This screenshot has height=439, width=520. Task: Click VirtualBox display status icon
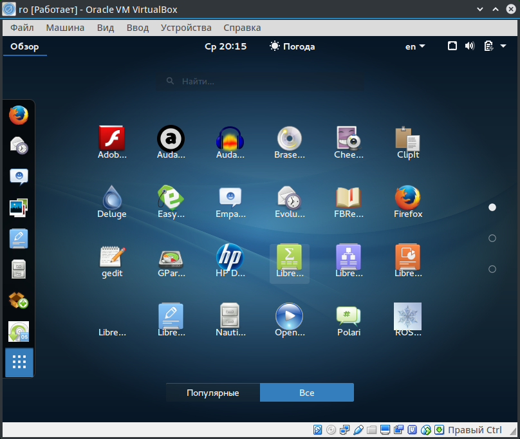click(385, 430)
